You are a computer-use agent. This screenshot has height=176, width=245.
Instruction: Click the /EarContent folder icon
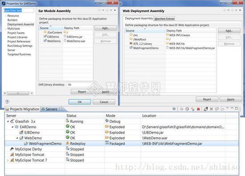(x=45, y=32)
